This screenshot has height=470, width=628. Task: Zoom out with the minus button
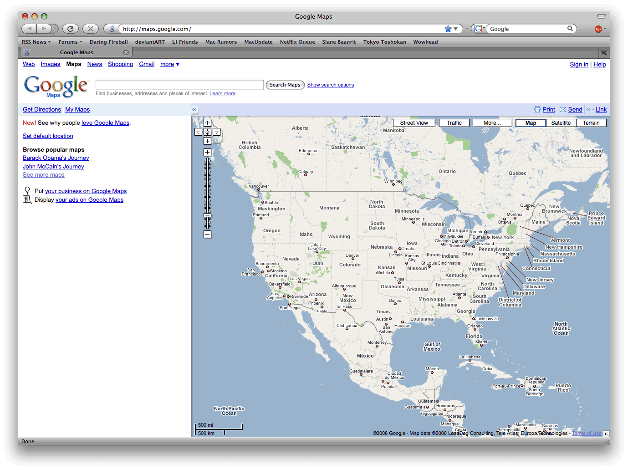(x=207, y=235)
